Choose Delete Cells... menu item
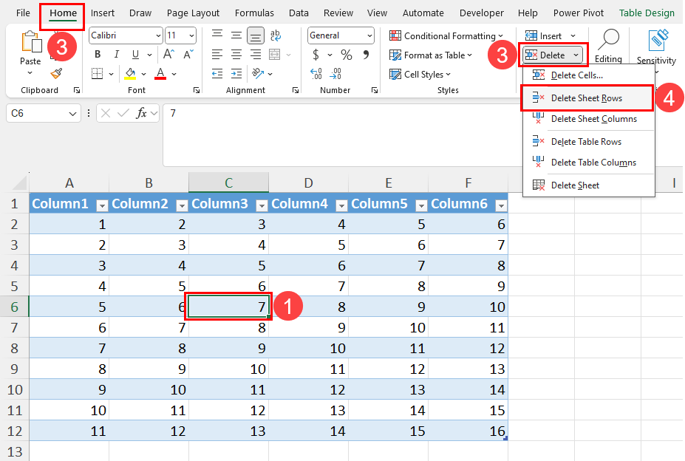The height and width of the screenshot is (461, 685). click(588, 75)
